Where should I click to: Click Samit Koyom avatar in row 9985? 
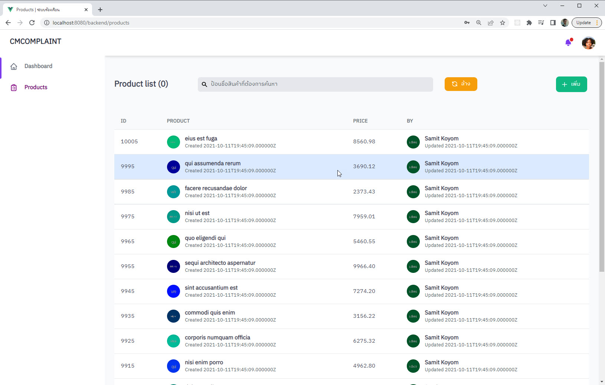coord(413,192)
